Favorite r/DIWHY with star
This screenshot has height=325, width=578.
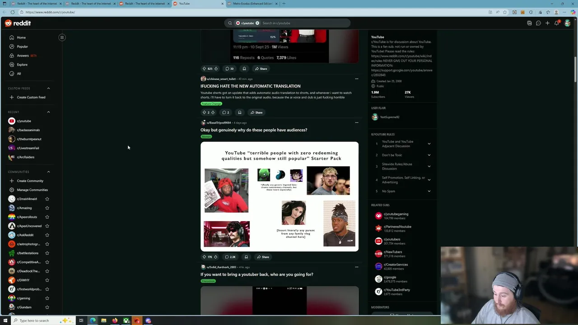[x=47, y=280]
